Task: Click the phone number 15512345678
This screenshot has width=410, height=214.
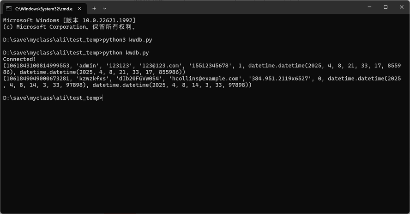Action: point(210,66)
